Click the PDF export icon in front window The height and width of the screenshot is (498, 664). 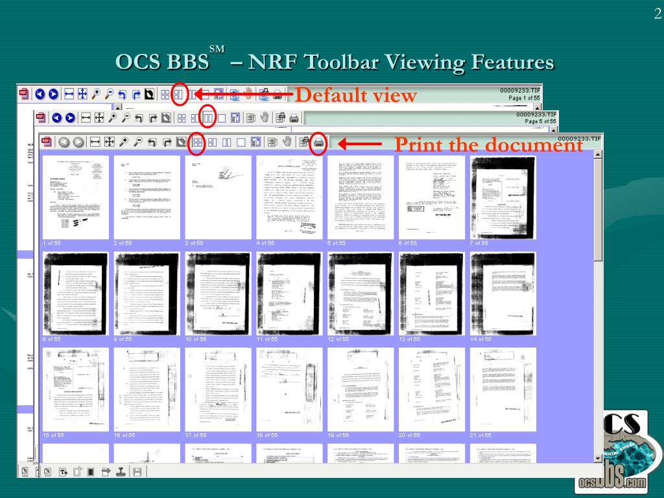47,142
